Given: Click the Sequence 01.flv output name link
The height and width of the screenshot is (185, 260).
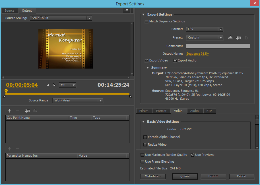Looking at the screenshot, I should point(197,54).
